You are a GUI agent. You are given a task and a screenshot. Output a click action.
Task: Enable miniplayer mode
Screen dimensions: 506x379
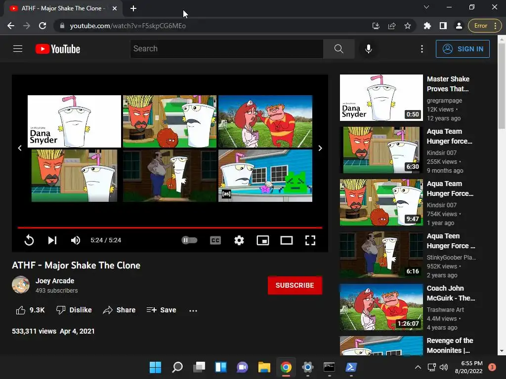coord(263,240)
